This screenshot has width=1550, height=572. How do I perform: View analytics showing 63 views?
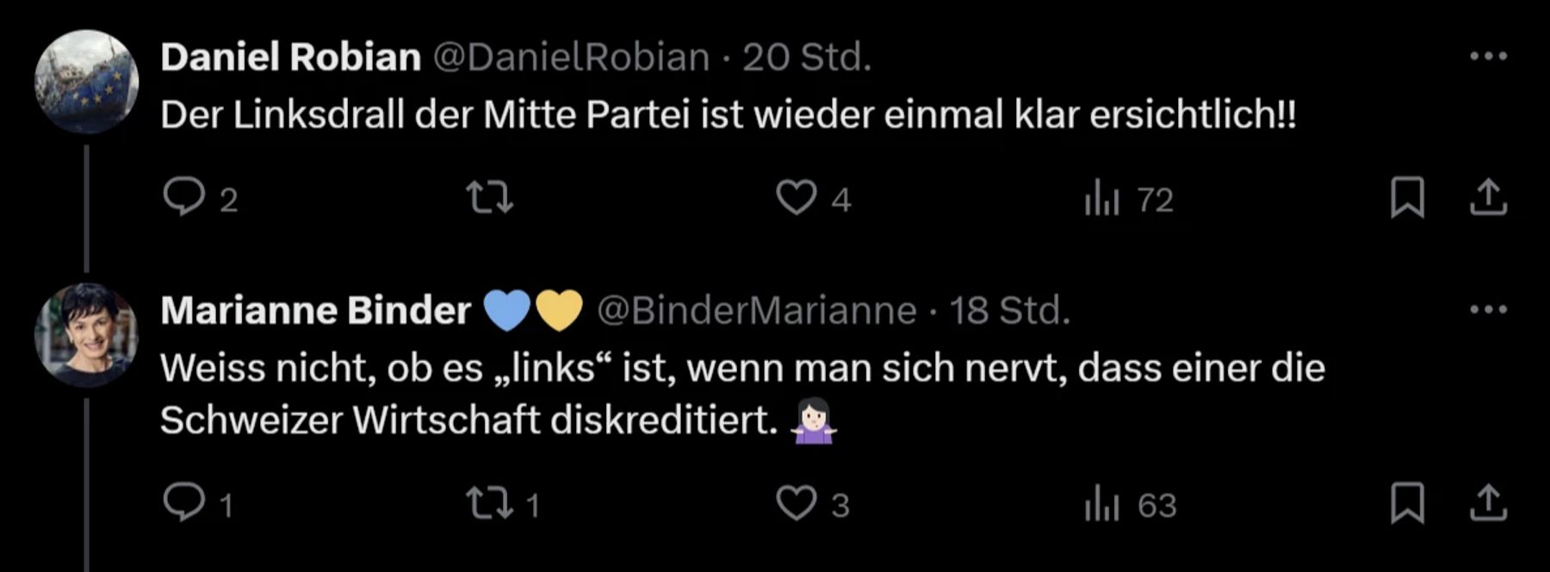(1102, 505)
